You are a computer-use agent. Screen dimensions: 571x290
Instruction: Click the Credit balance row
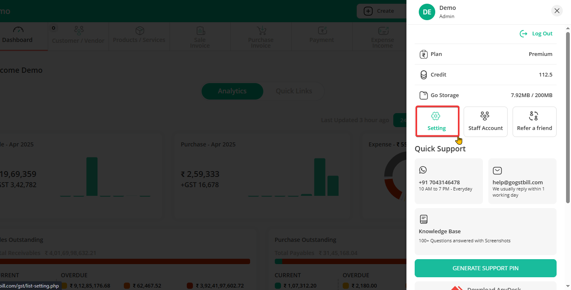485,75
